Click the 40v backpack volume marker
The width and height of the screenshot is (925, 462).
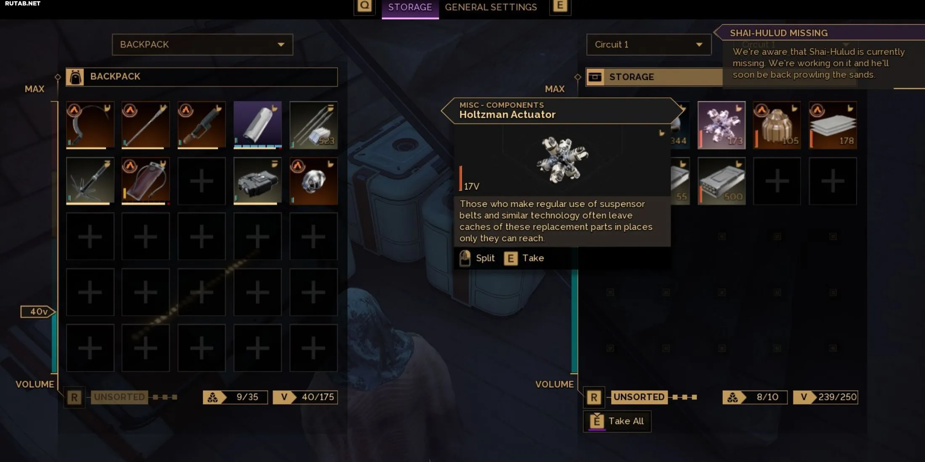[x=38, y=312]
